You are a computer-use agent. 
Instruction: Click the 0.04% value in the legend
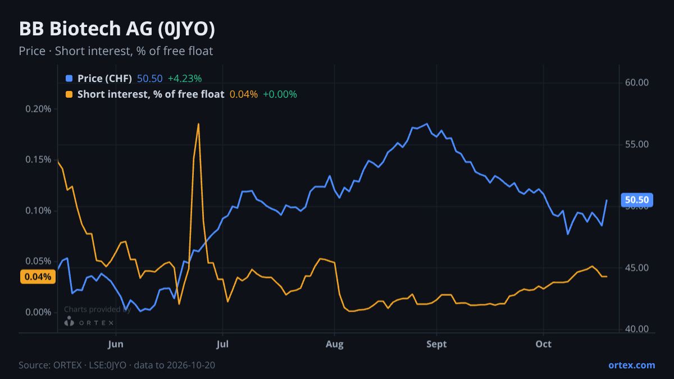(244, 94)
